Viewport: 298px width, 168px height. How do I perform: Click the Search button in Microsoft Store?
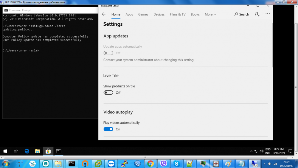click(242, 14)
